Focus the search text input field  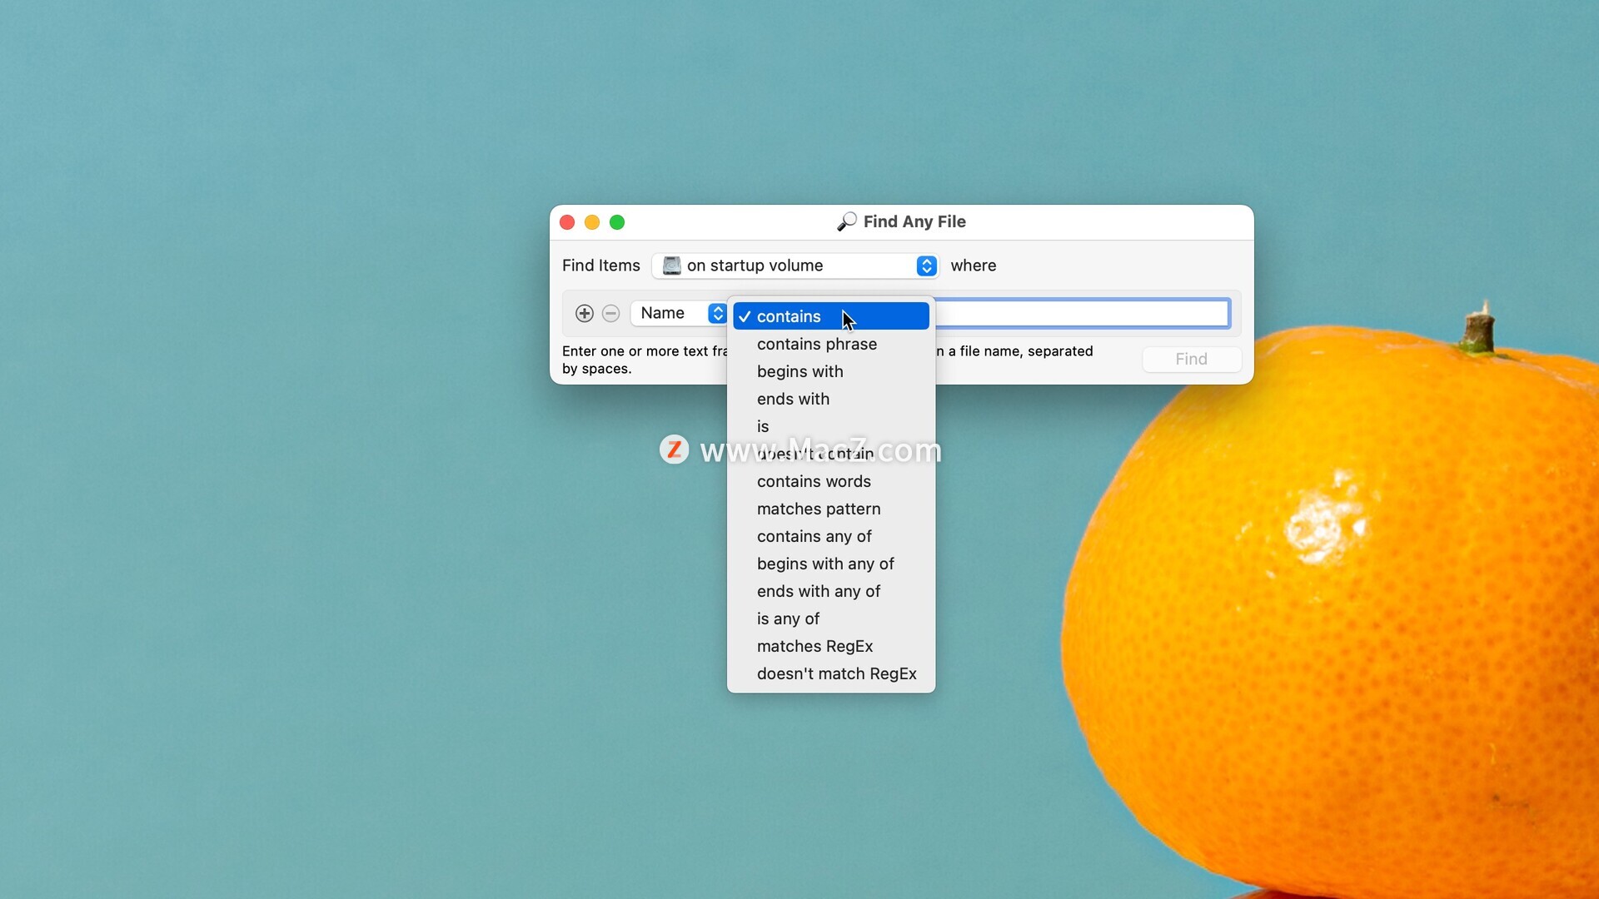pyautogui.click(x=1082, y=313)
